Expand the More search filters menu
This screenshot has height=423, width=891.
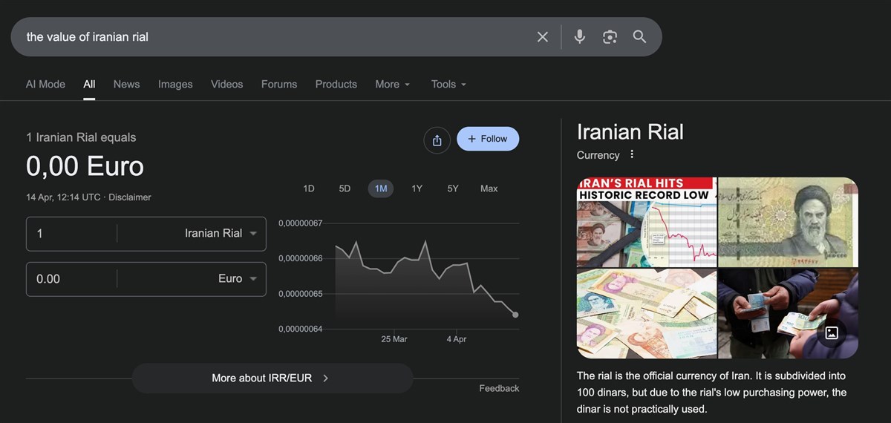click(392, 85)
